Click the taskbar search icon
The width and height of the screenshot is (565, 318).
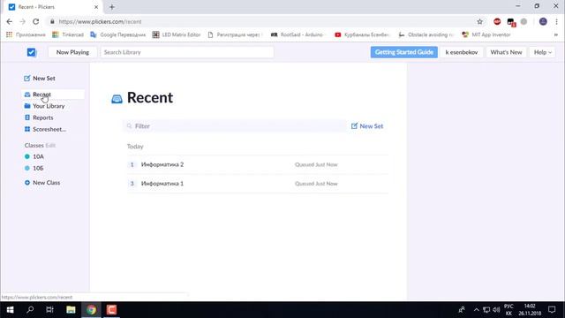[x=30, y=310]
